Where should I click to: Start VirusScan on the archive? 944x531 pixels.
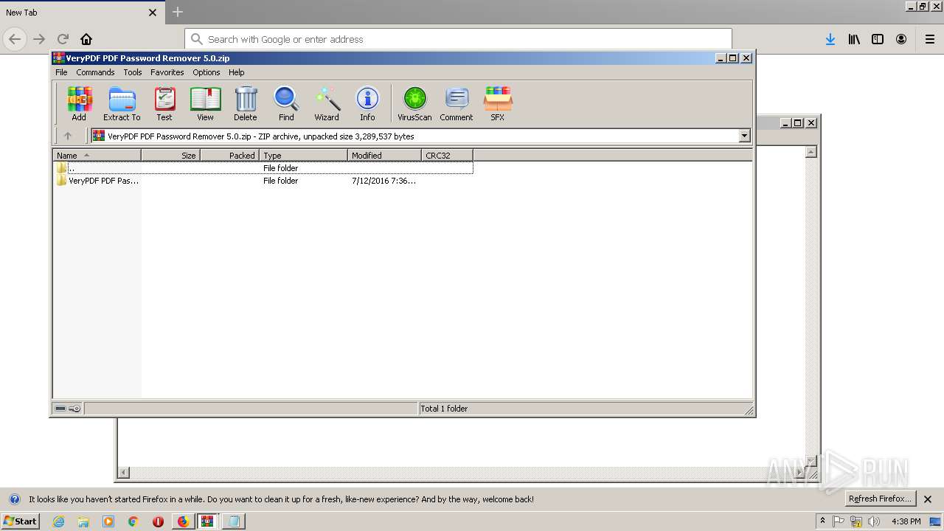pyautogui.click(x=414, y=103)
